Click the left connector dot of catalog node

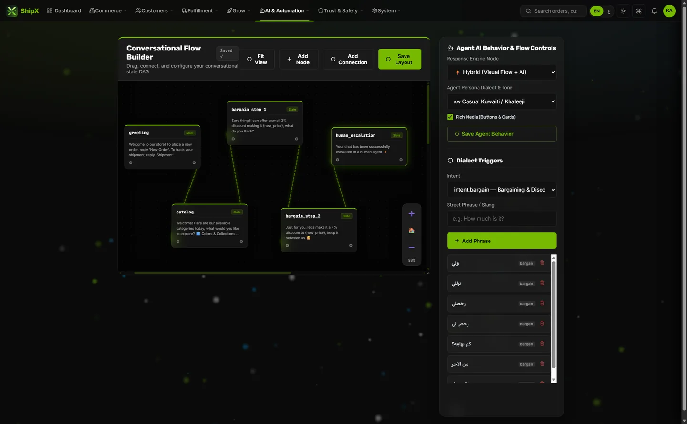click(x=178, y=242)
